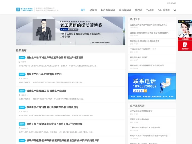Open the 气流筛 menu item

pyautogui.click(x=150, y=10)
